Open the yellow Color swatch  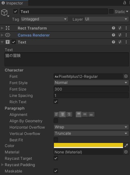coord(88,145)
